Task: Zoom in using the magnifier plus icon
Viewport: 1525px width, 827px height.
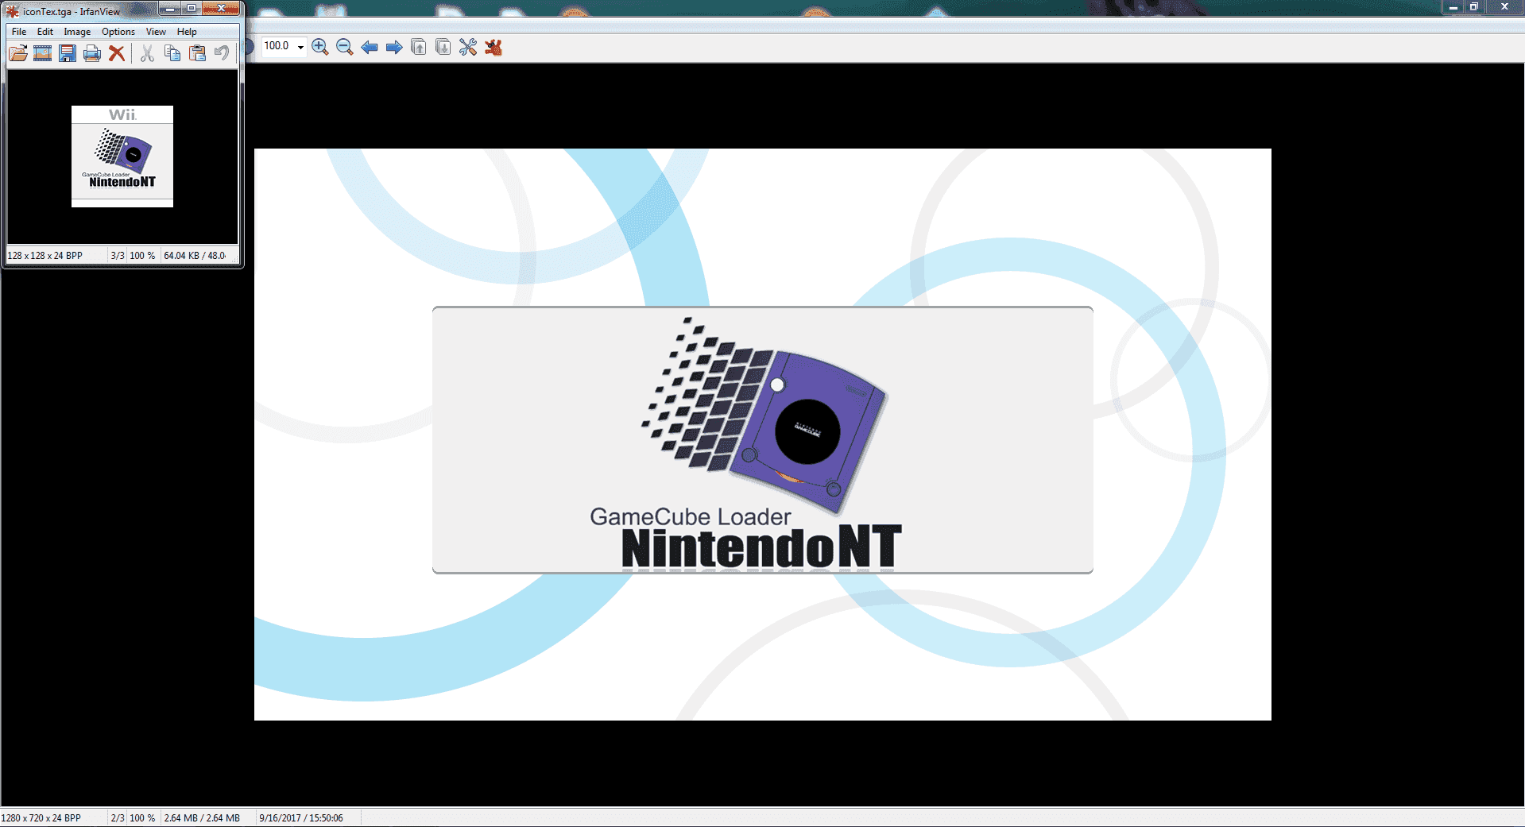Action: tap(320, 47)
